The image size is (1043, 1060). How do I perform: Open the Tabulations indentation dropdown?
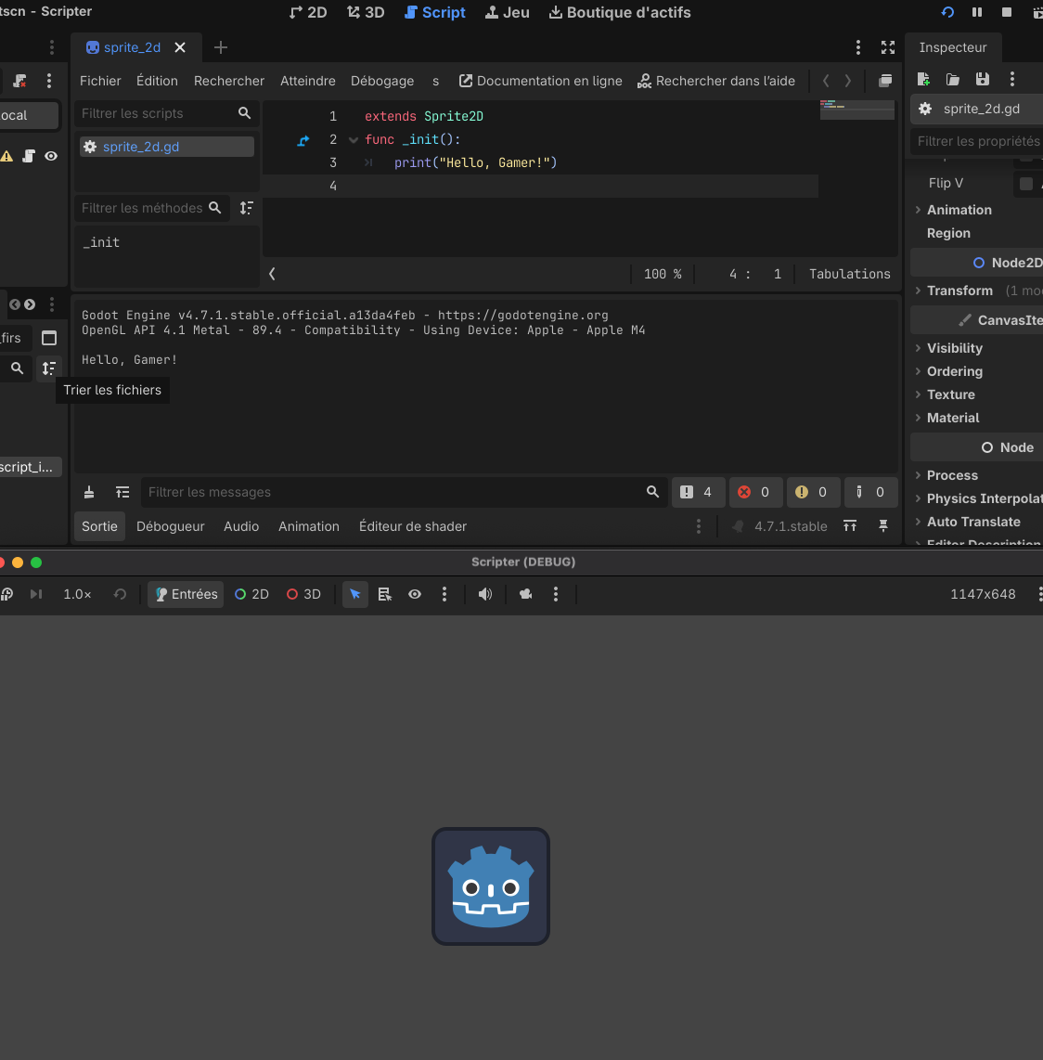pos(849,274)
